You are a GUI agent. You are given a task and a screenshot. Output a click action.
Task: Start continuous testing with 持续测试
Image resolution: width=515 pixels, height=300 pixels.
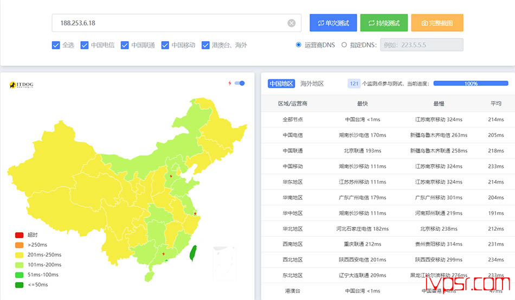point(384,23)
